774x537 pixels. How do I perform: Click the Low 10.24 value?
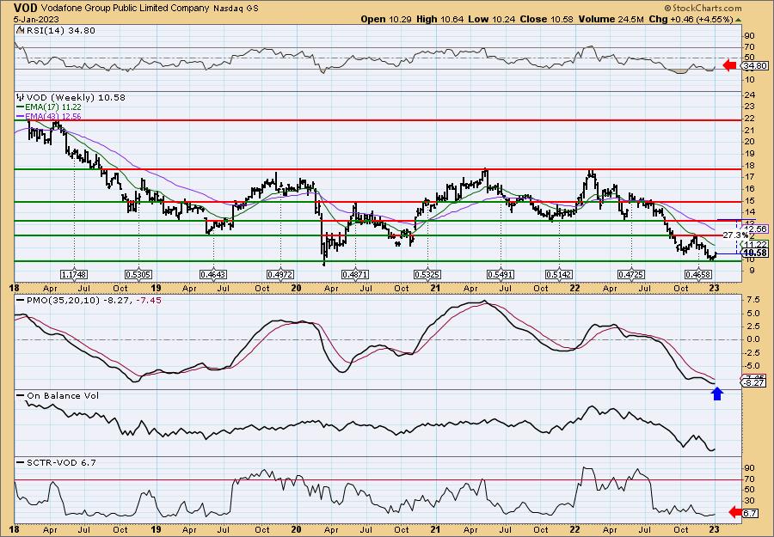pos(491,19)
